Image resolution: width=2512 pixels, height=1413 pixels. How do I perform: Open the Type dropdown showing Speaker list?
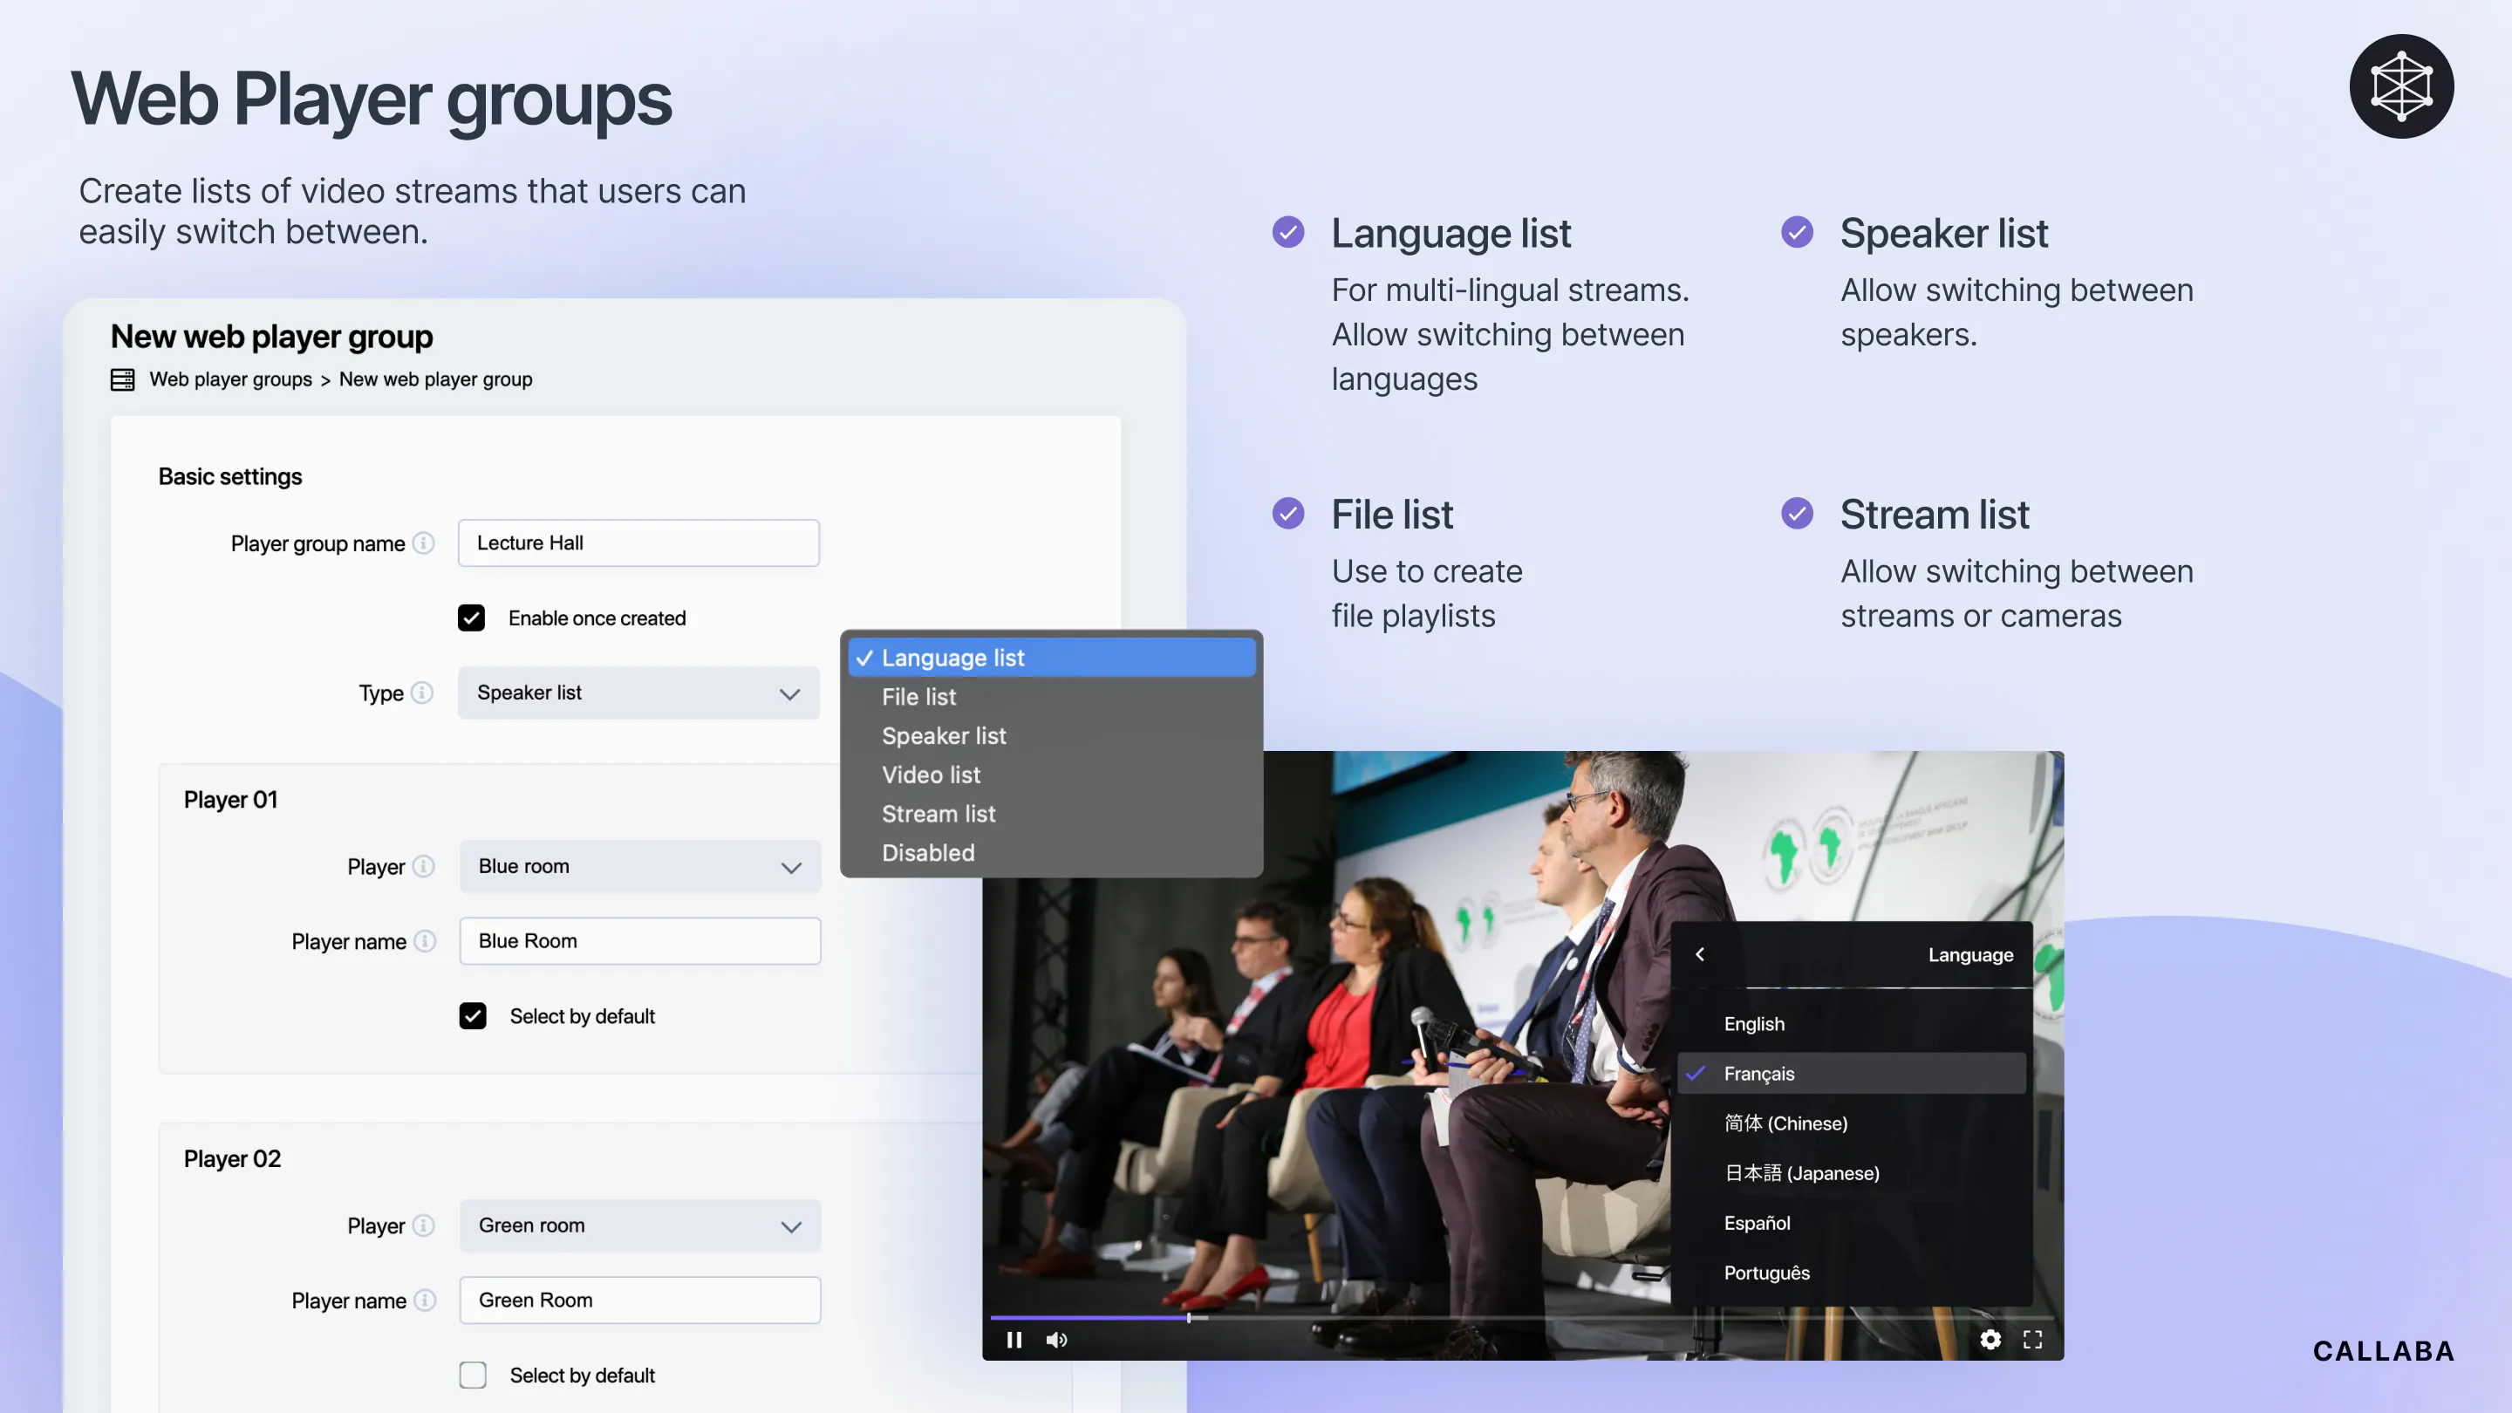tap(638, 693)
